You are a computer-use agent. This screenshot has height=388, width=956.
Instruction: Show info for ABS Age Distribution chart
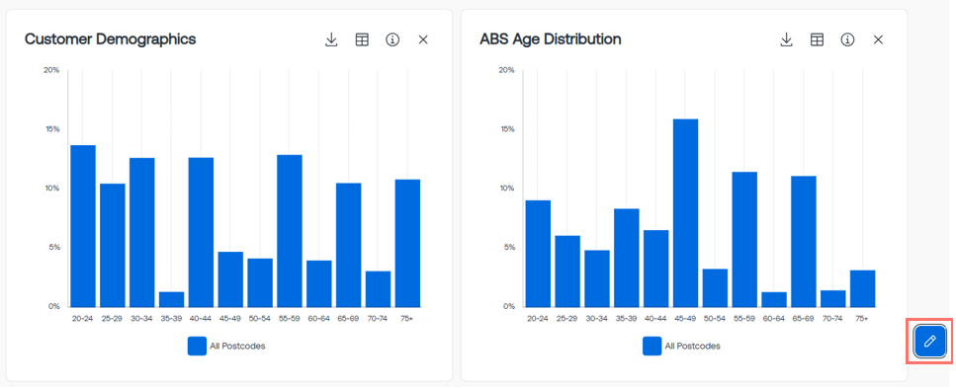[847, 40]
